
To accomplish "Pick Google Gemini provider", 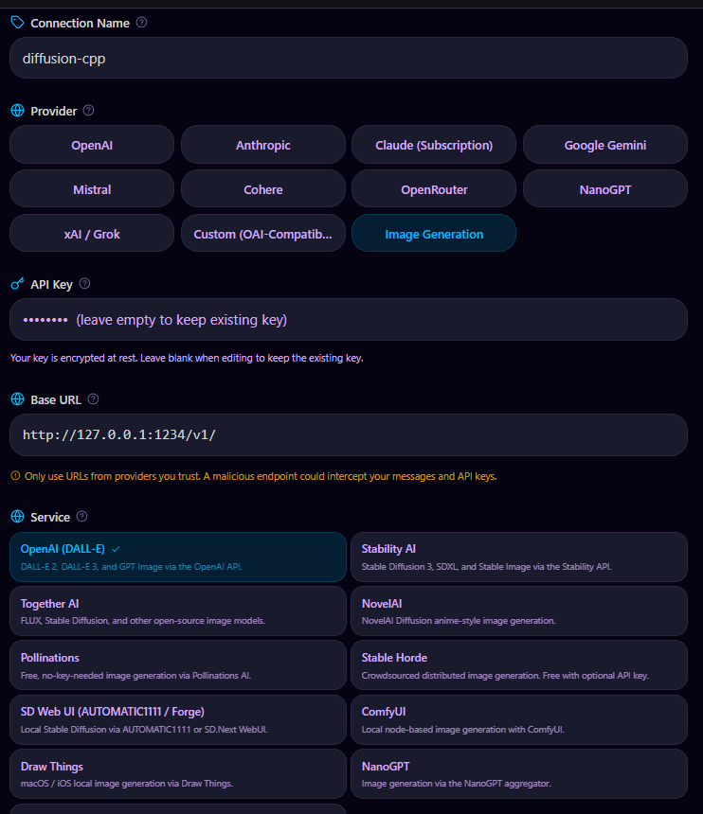I will (x=605, y=145).
